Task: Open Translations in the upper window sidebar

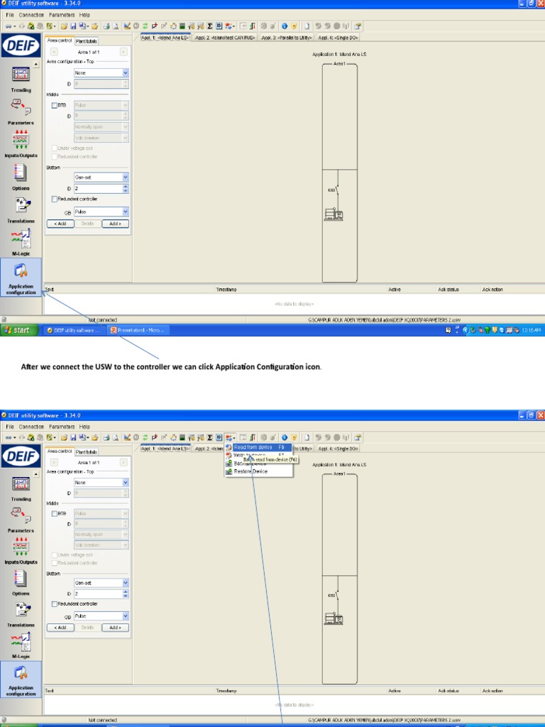Action: click(x=21, y=210)
